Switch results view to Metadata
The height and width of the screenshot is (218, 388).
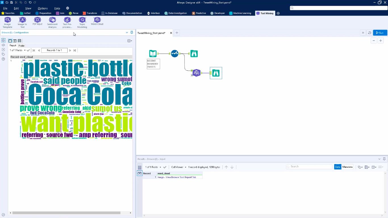[x=347, y=167]
